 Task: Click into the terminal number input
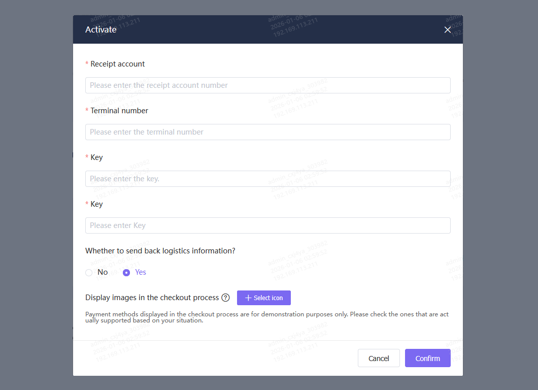click(x=267, y=132)
